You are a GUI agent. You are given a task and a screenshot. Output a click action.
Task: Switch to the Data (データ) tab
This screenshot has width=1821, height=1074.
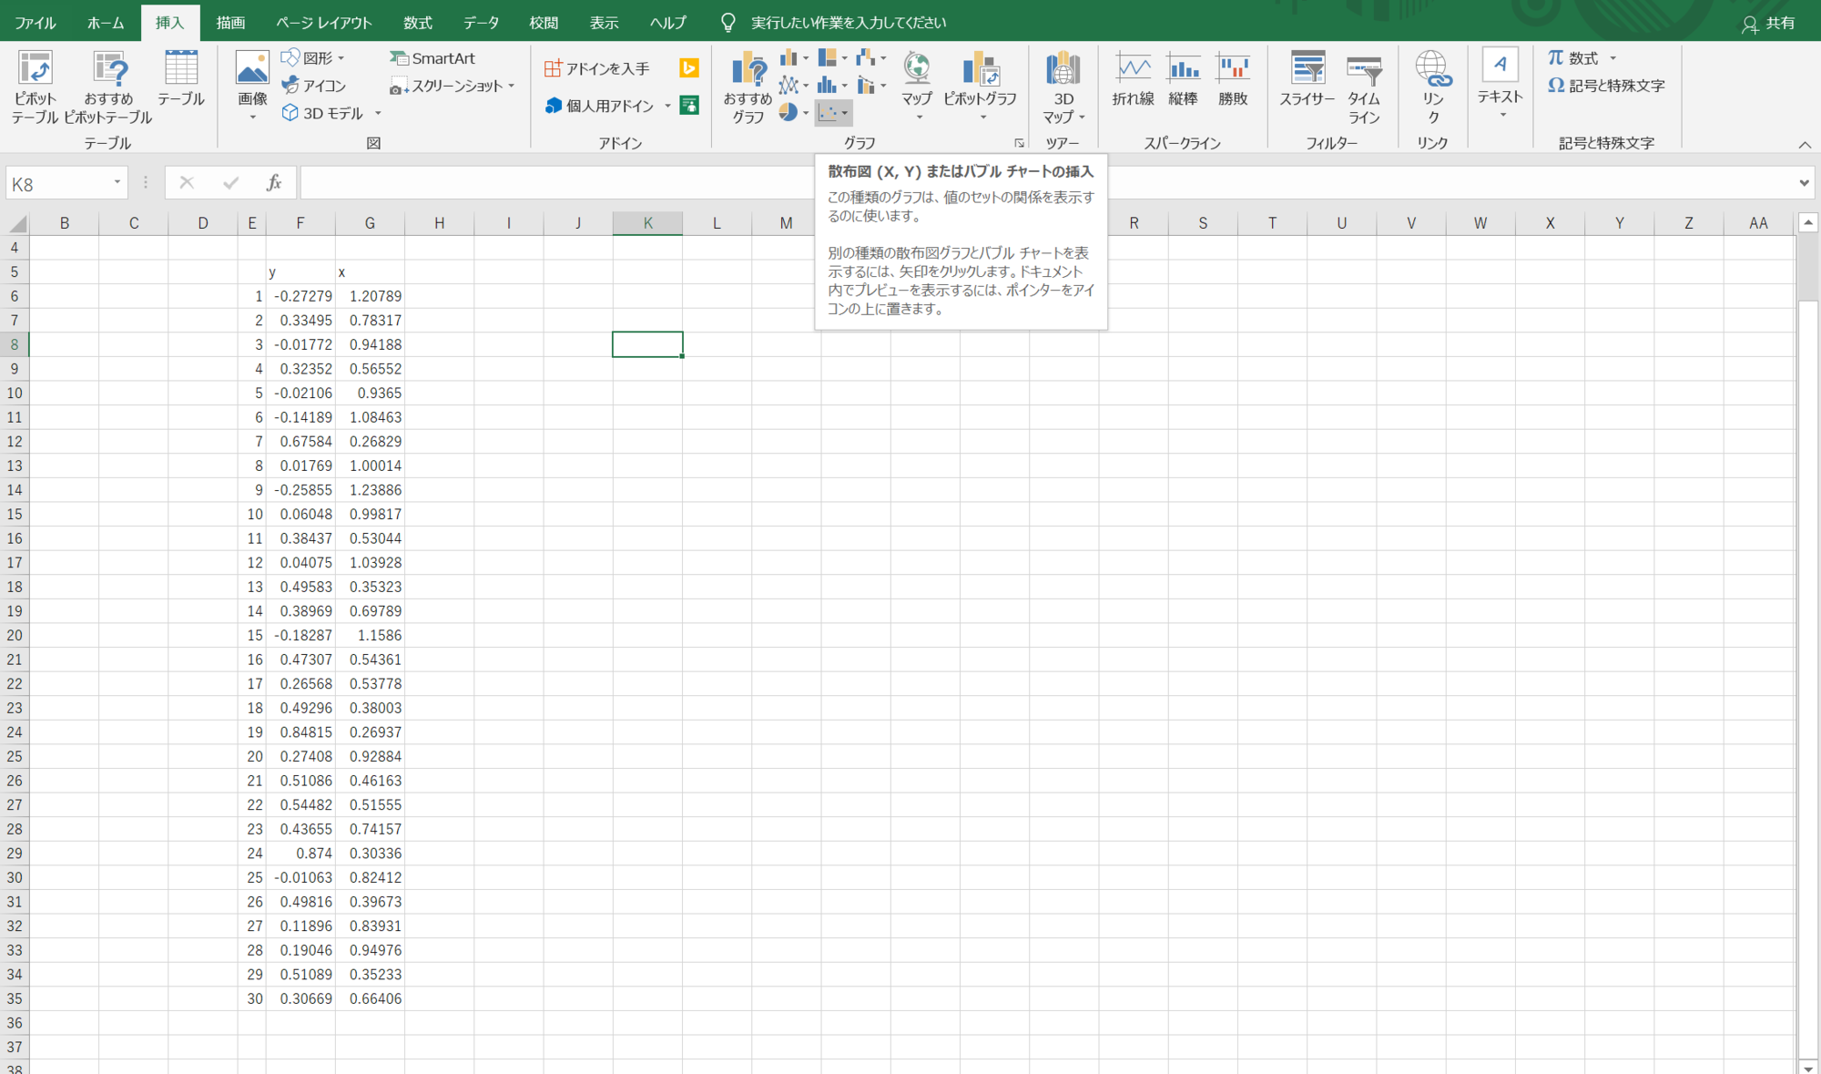(481, 23)
